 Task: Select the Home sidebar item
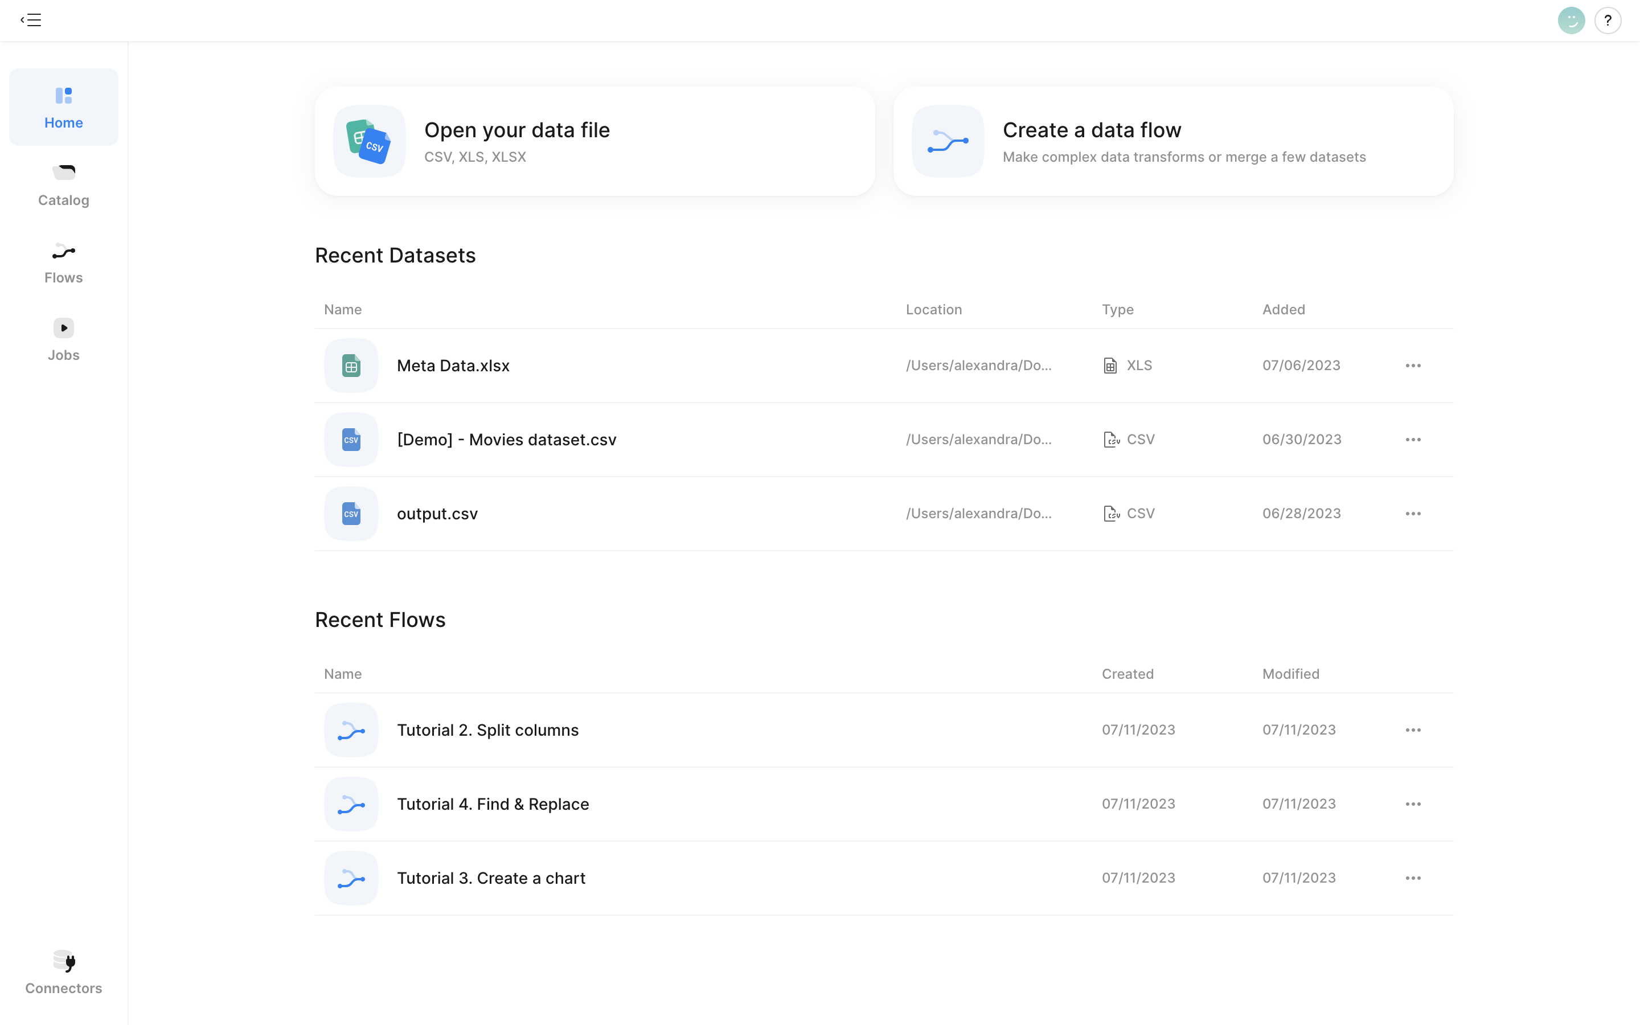pos(64,107)
